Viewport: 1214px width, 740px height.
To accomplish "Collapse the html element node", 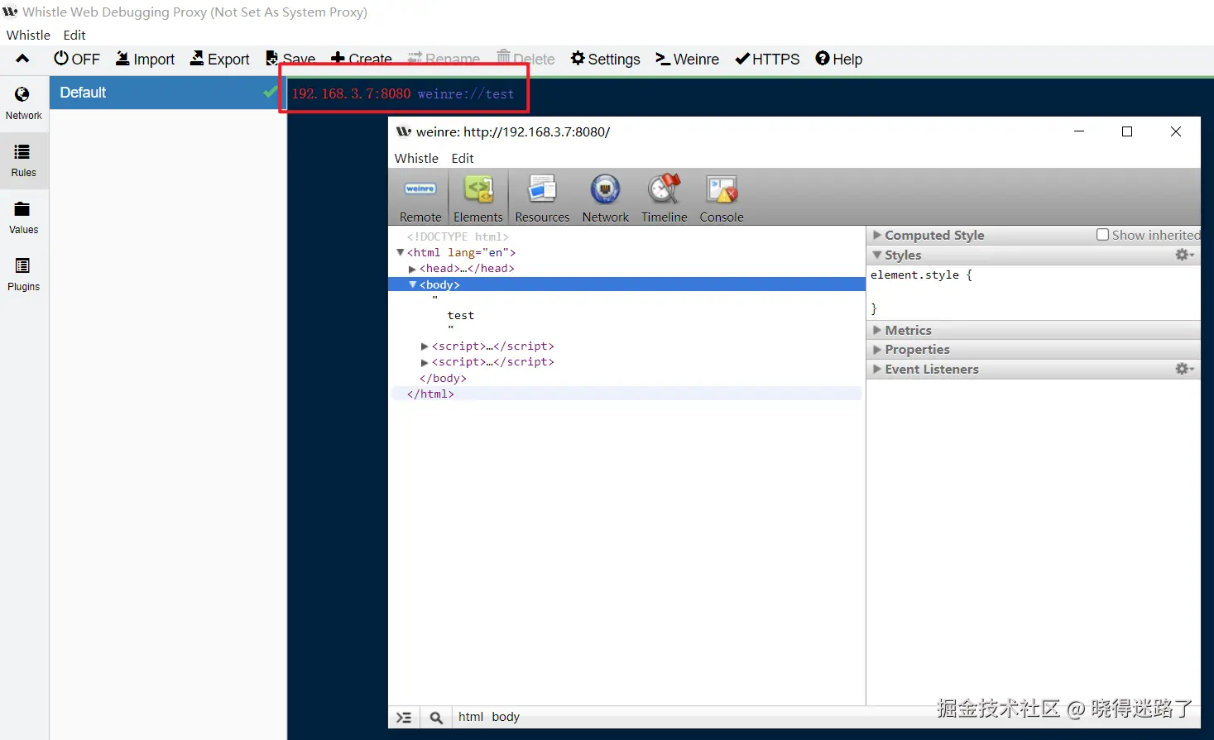I will (x=401, y=252).
